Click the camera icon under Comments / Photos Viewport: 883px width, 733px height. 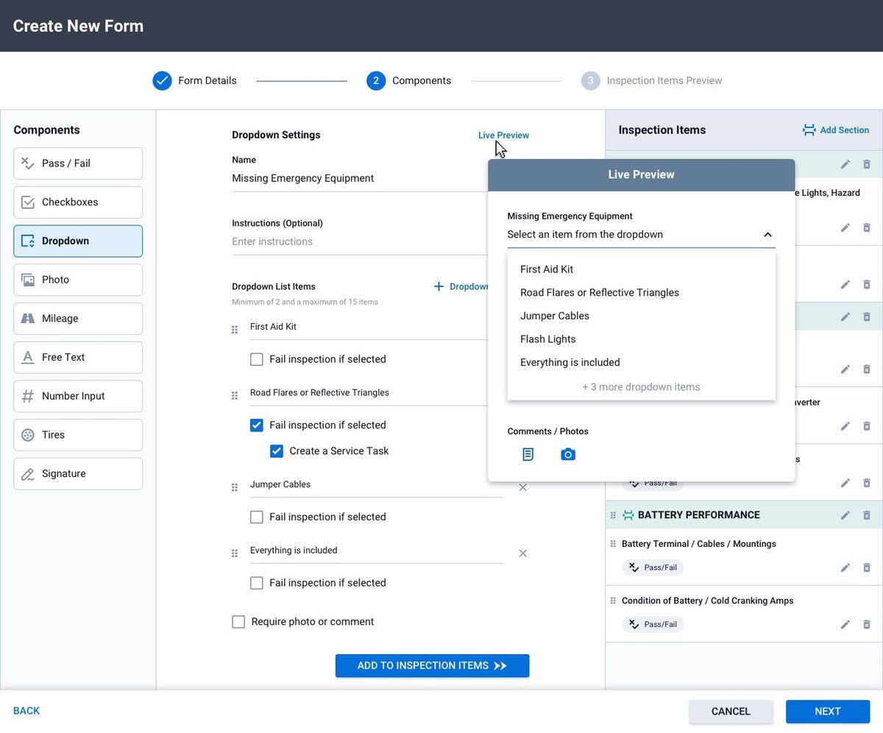tap(568, 454)
